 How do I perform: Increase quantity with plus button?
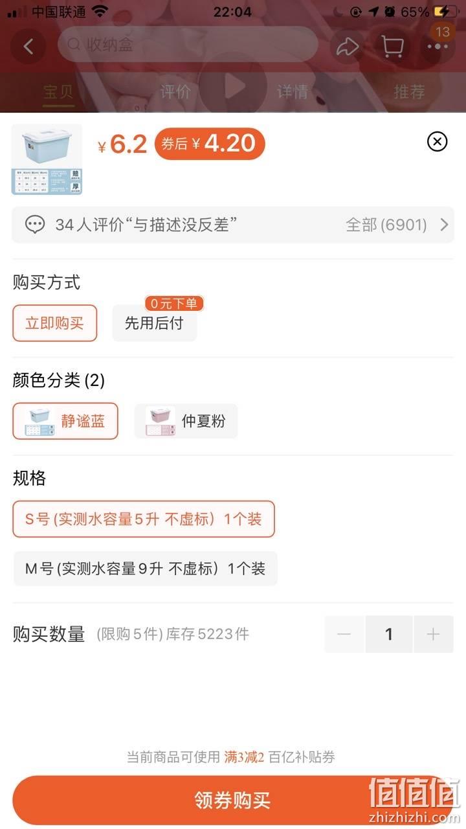pyautogui.click(x=433, y=634)
